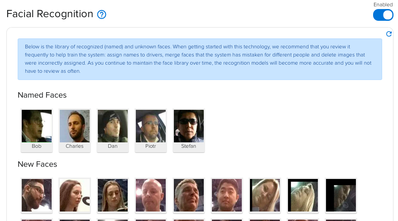Open Charles's named face card
This screenshot has height=221, width=398.
75,130
